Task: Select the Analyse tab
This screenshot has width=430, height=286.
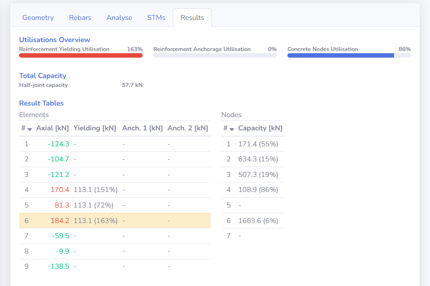Action: 119,18
